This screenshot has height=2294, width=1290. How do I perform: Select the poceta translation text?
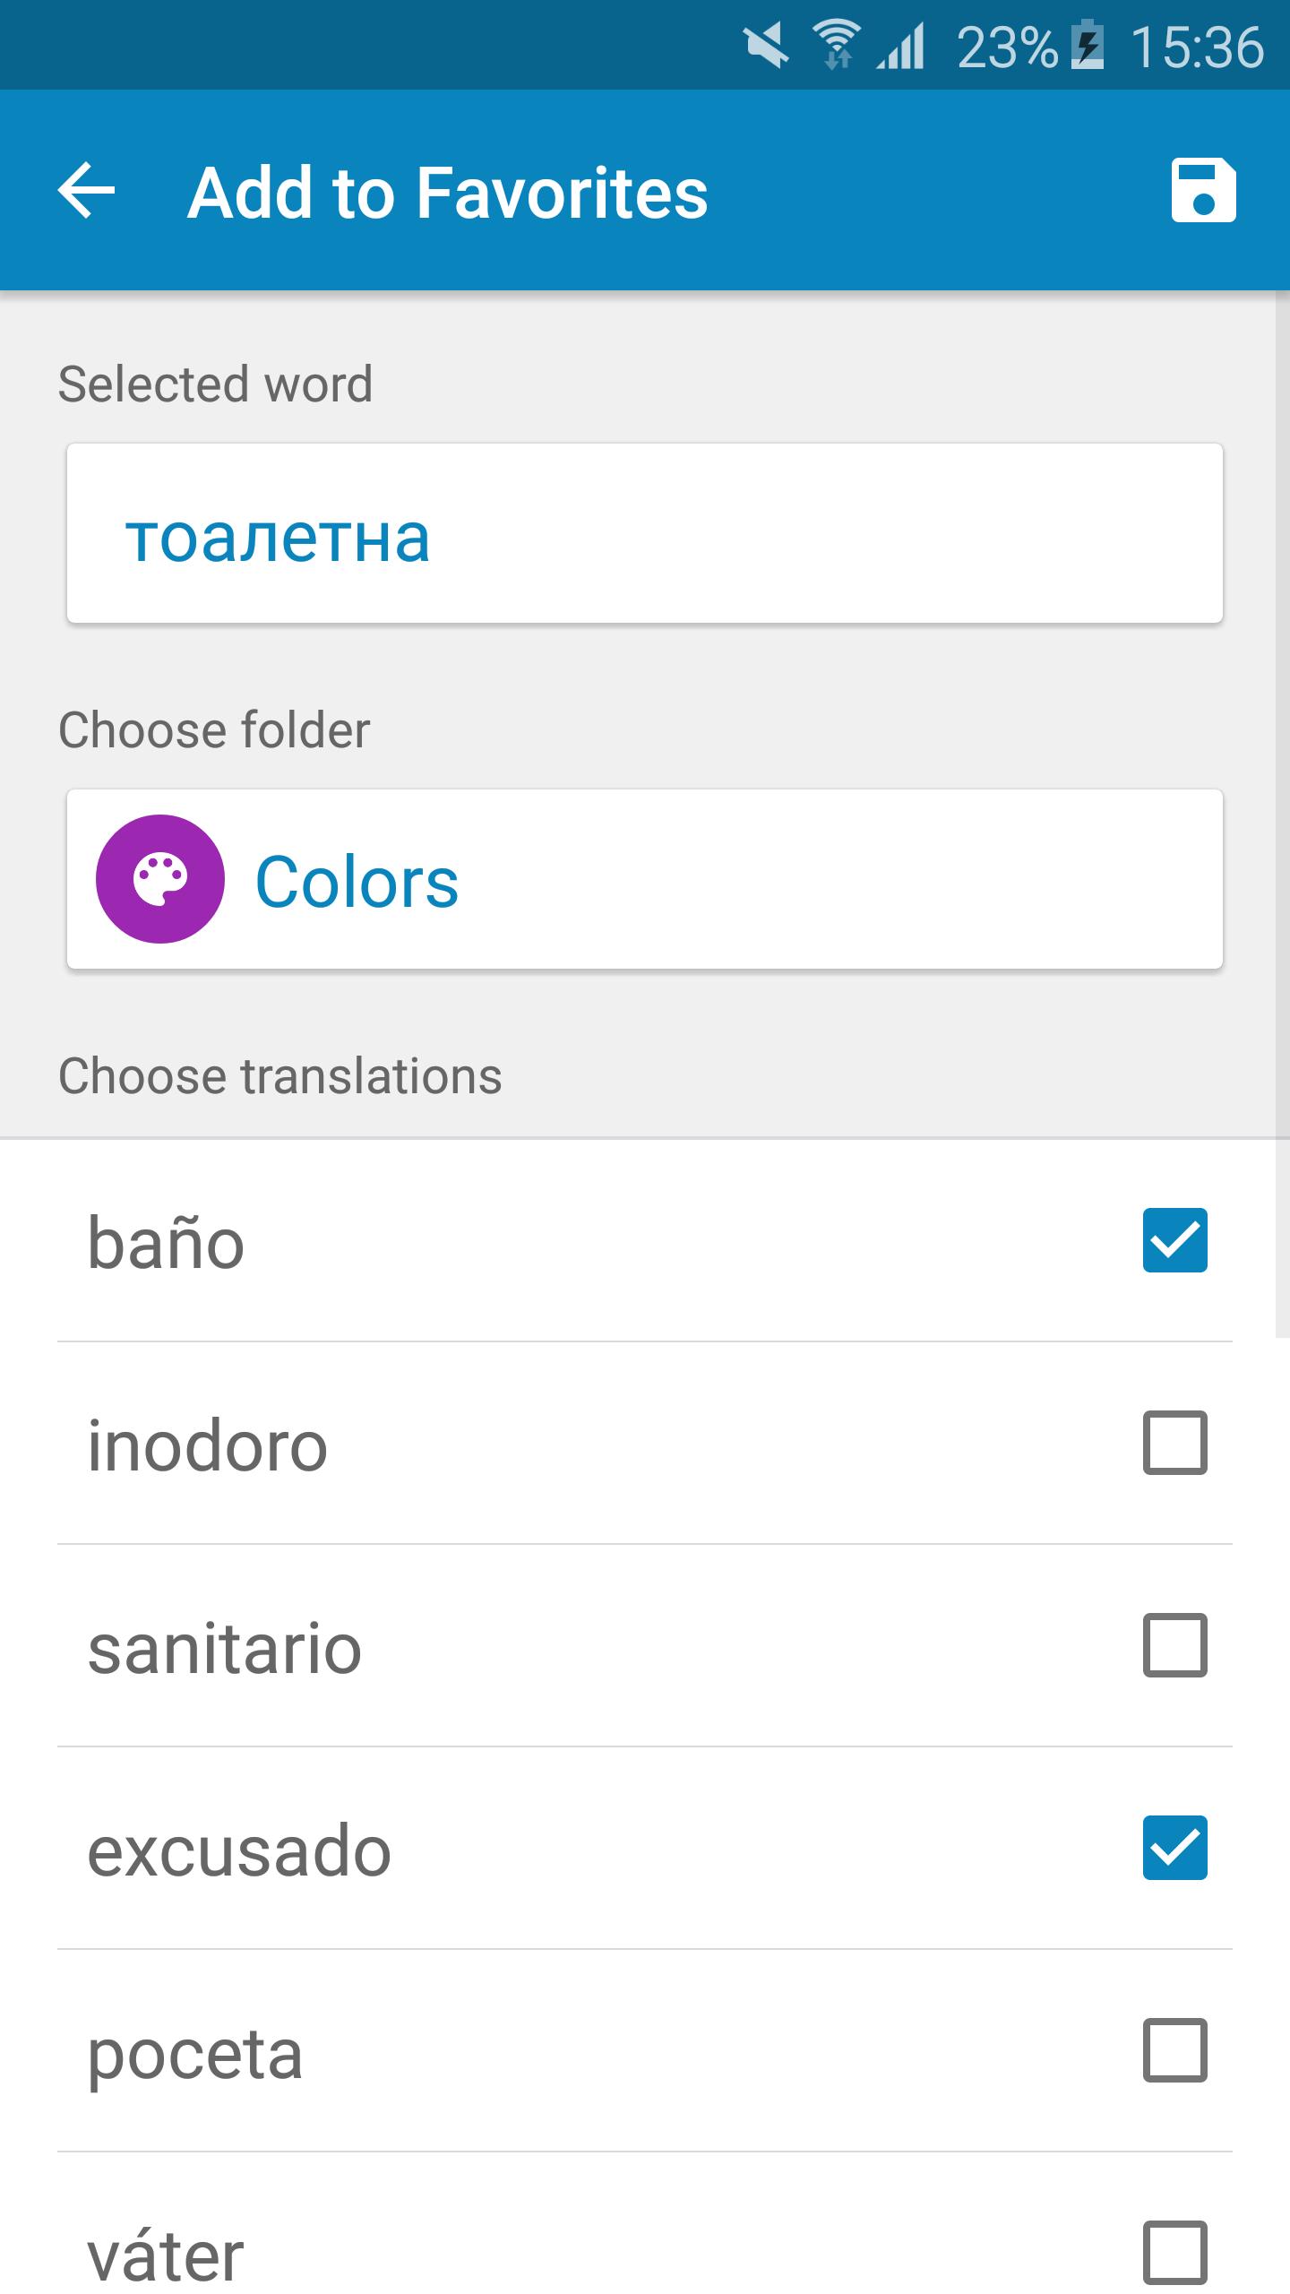[x=195, y=2054]
